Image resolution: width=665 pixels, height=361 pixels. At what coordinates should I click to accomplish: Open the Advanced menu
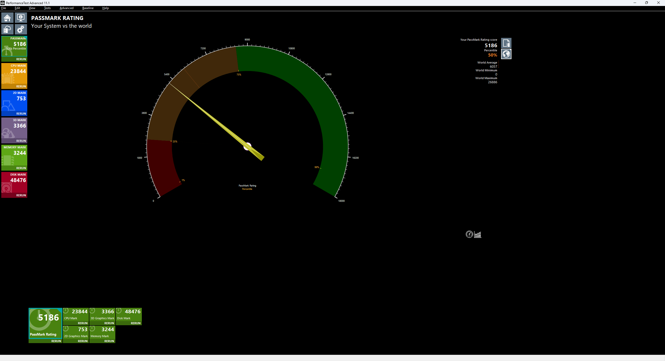click(x=66, y=8)
